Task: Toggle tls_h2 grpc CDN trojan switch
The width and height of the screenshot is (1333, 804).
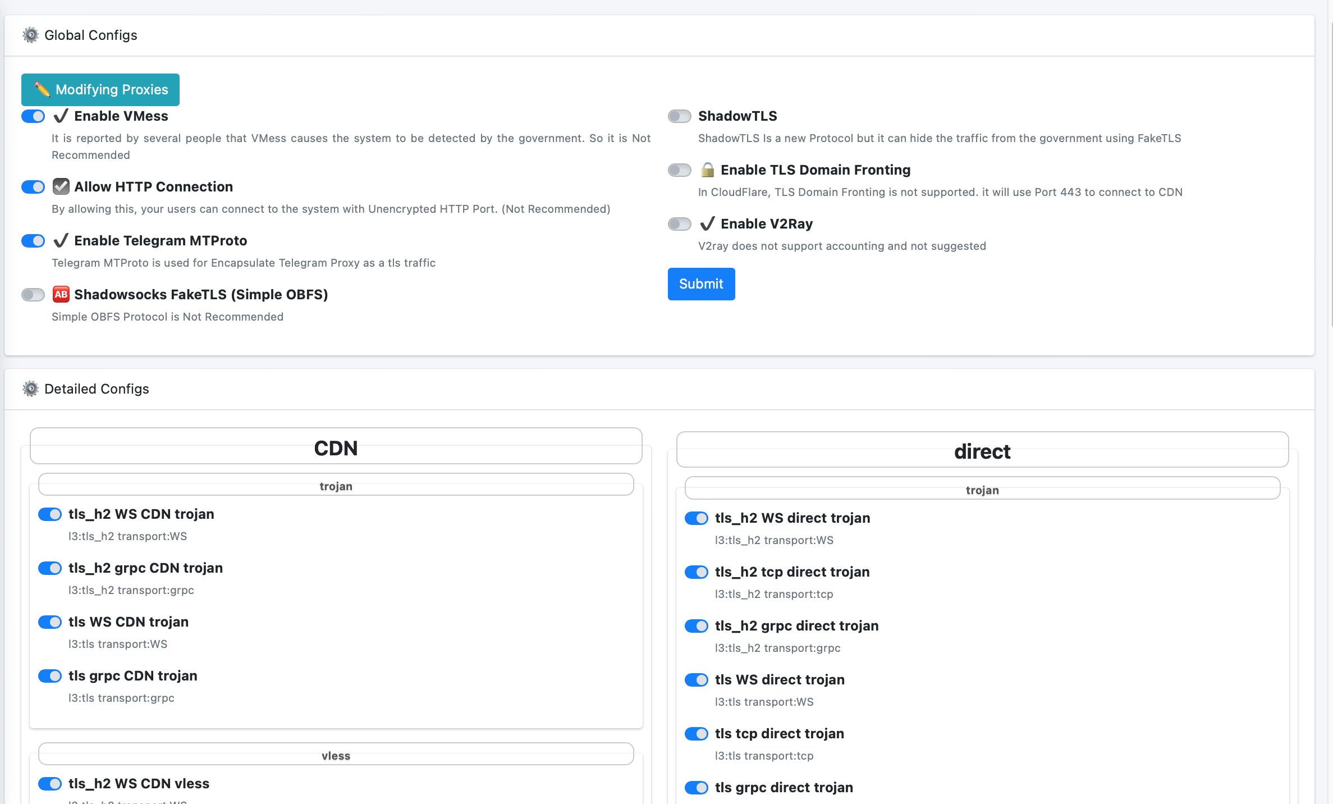Action: click(50, 568)
